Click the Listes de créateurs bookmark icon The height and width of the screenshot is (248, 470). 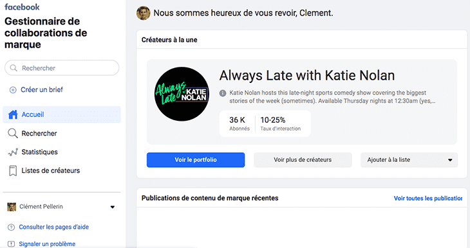[13, 171]
